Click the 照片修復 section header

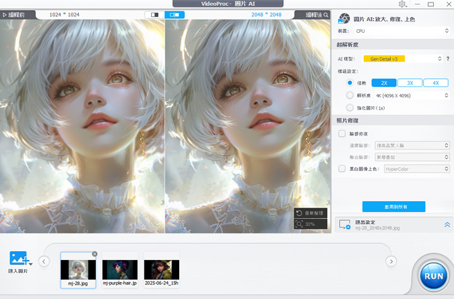[347, 120]
